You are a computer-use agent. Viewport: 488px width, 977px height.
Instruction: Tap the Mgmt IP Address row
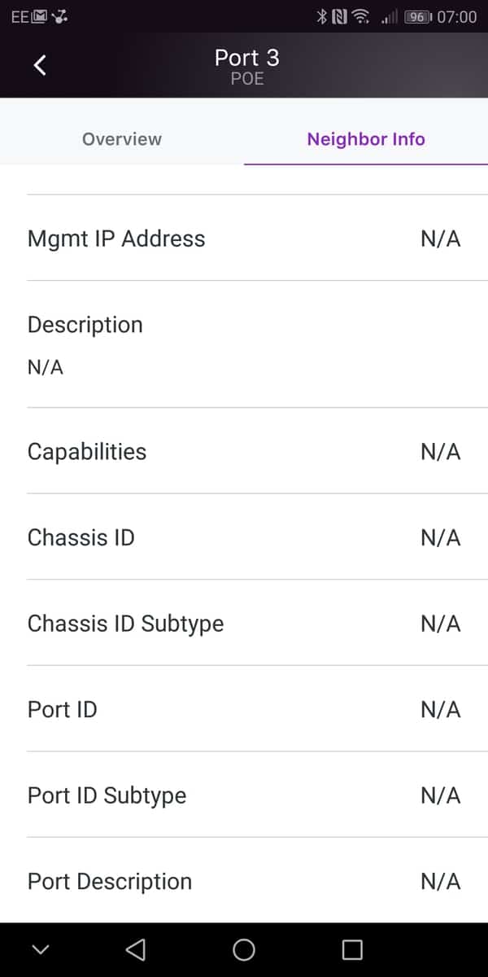(x=244, y=239)
